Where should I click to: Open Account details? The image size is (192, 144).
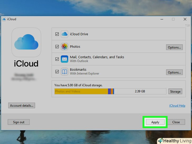pyautogui.click(x=22, y=105)
